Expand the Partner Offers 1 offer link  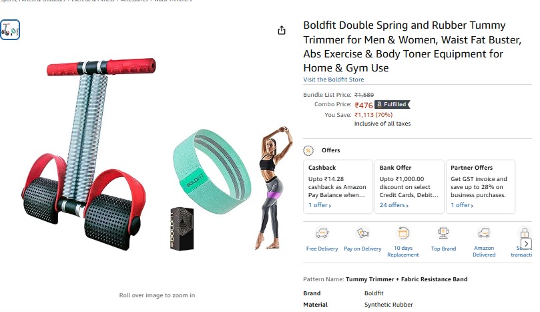coord(462,205)
